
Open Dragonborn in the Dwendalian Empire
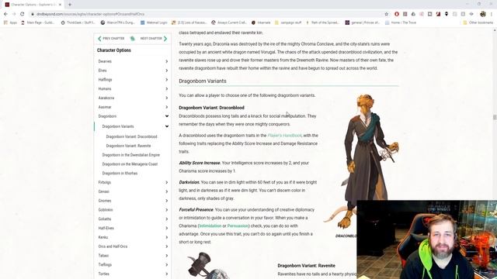pyautogui.click(x=131, y=155)
